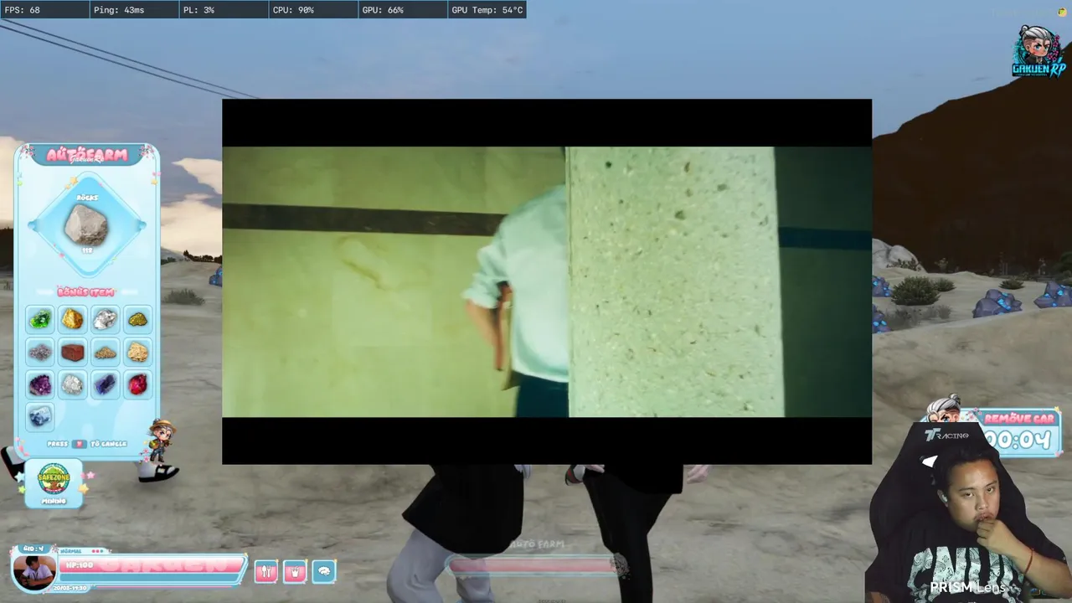The width and height of the screenshot is (1072, 603).
Task: Click the large Rocks item in Autofarm panel
Action: click(x=86, y=224)
